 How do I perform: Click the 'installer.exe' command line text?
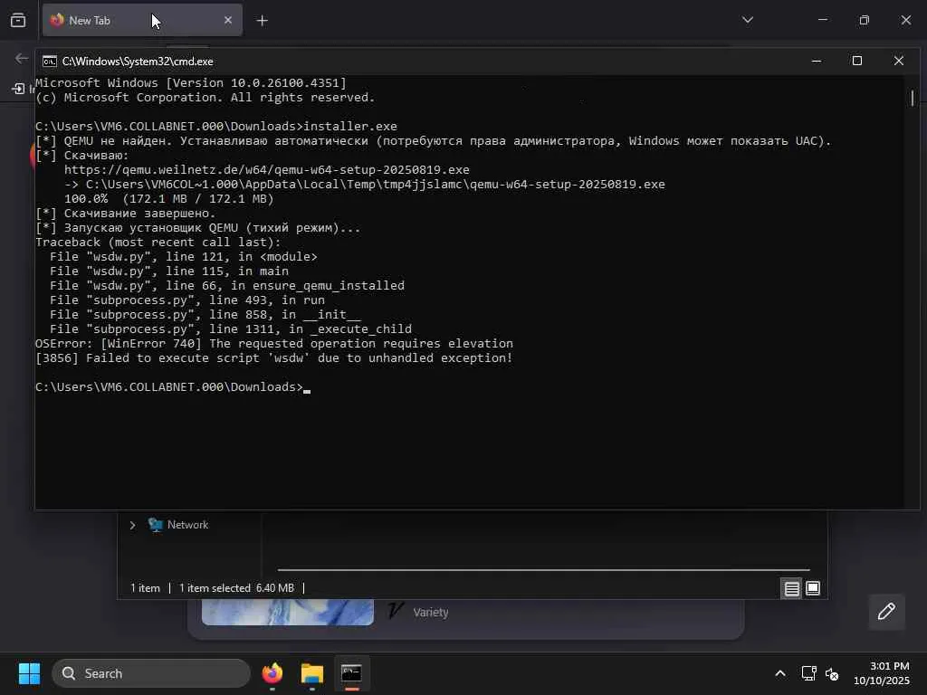point(350,127)
